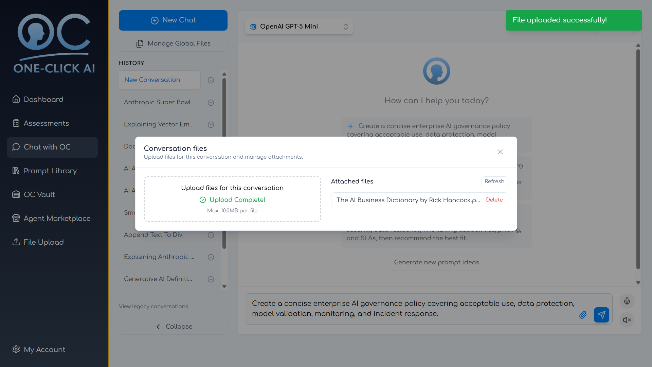Click the upload files drop zone

pos(232,199)
